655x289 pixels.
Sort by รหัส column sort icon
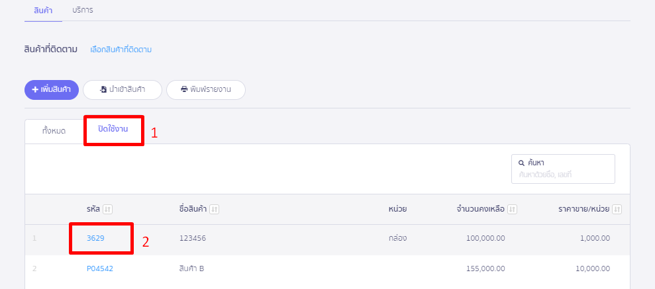point(108,209)
